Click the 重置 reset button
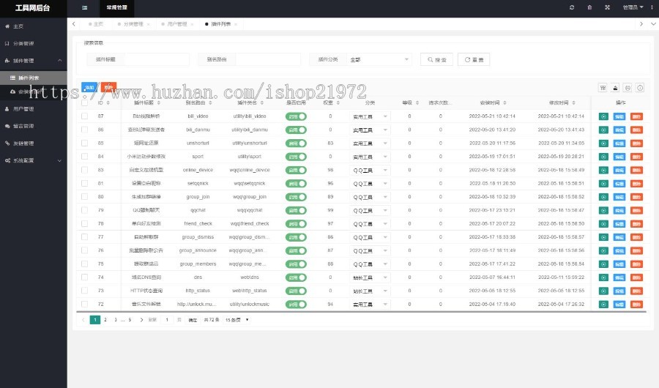Screen dimensions: 659x388 click(x=474, y=60)
